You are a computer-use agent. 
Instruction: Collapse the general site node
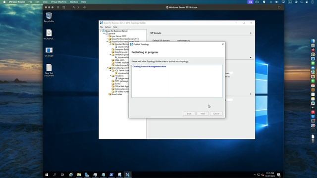(104, 34)
